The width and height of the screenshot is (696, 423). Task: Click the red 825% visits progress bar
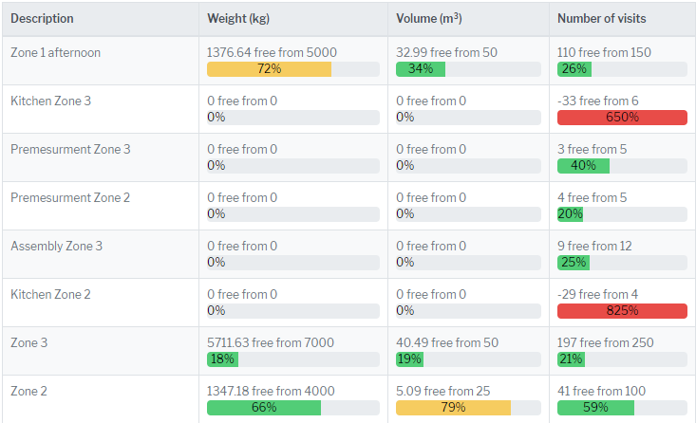coord(621,311)
